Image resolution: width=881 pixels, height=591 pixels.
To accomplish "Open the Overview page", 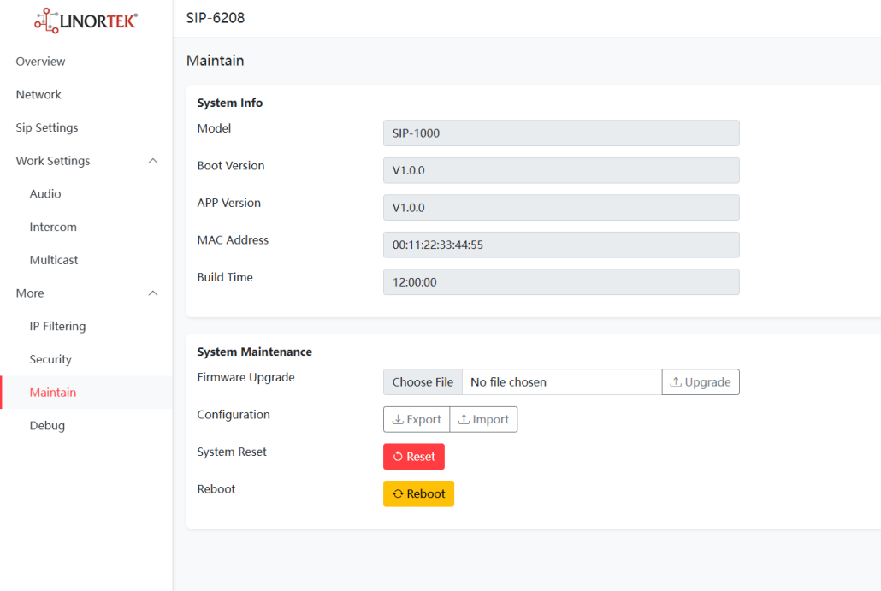I will [x=40, y=62].
